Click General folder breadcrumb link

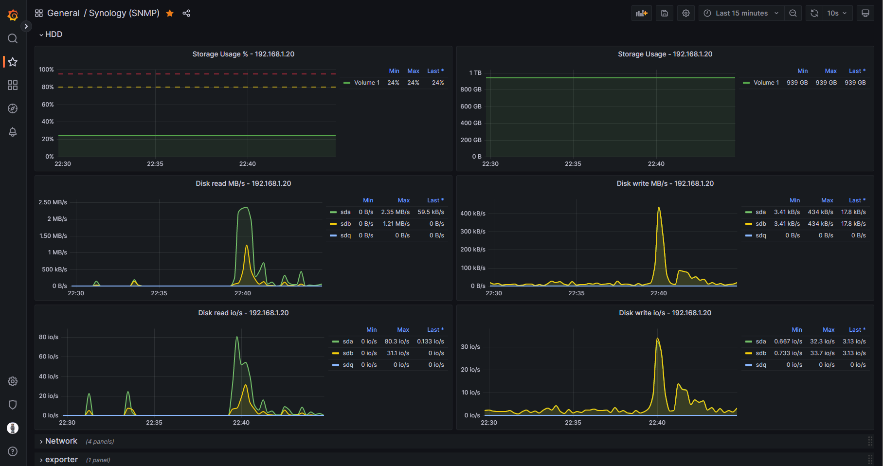point(63,13)
